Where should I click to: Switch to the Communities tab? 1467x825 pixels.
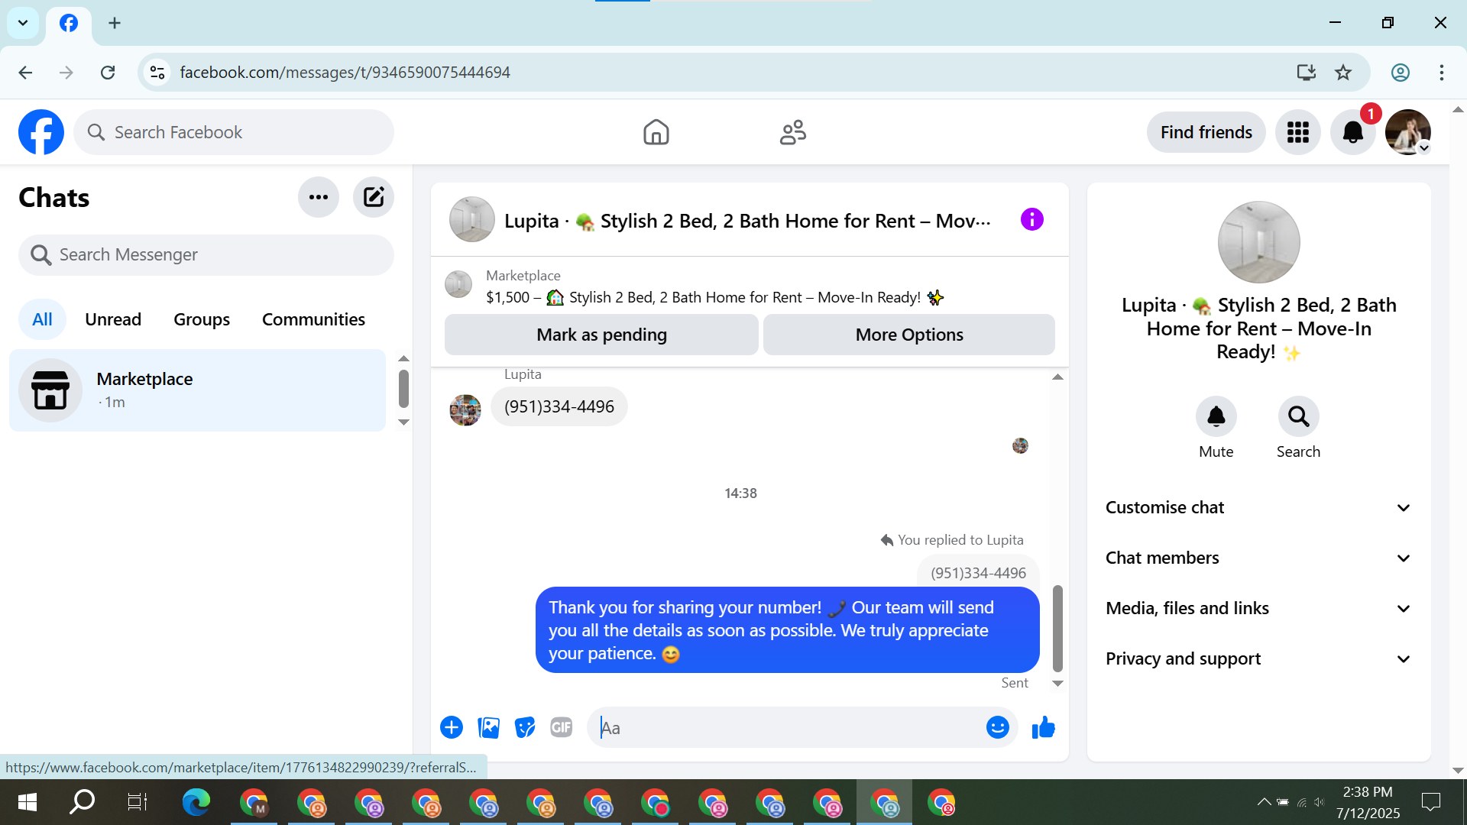(x=313, y=319)
